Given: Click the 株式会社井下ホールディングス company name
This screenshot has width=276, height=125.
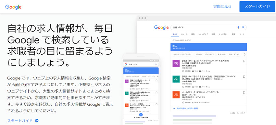Looking at the screenshot, I should point(194,97).
